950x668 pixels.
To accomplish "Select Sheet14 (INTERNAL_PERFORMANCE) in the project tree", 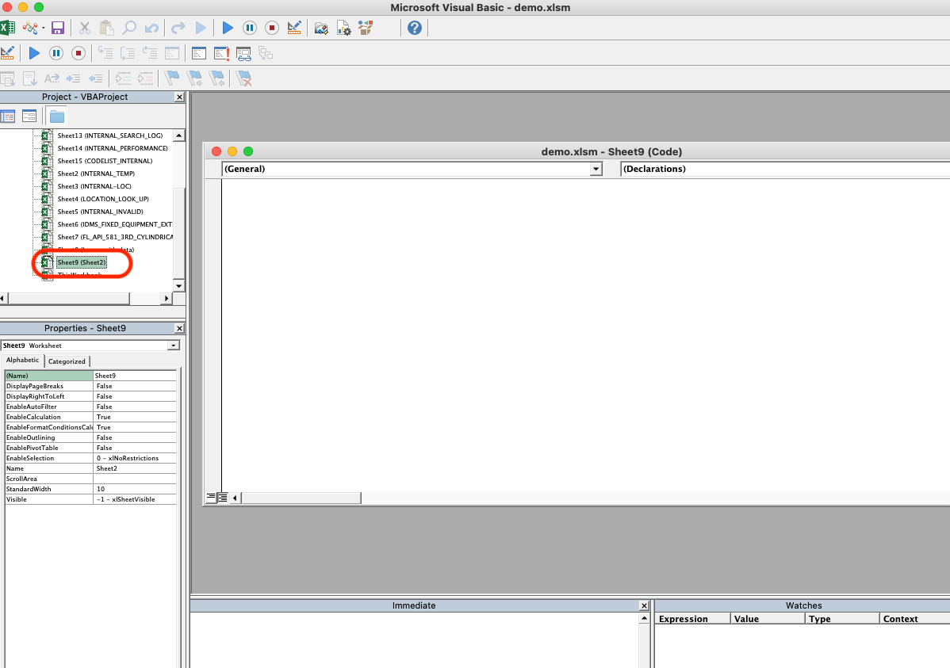I will 112,148.
